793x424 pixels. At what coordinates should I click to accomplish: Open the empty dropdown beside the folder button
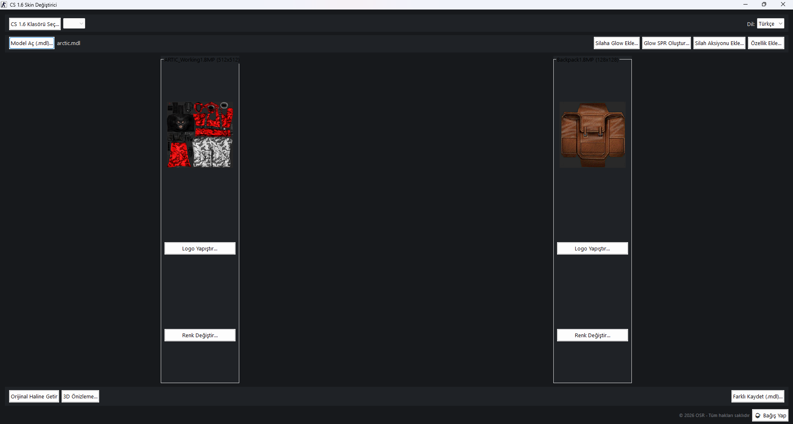point(74,24)
